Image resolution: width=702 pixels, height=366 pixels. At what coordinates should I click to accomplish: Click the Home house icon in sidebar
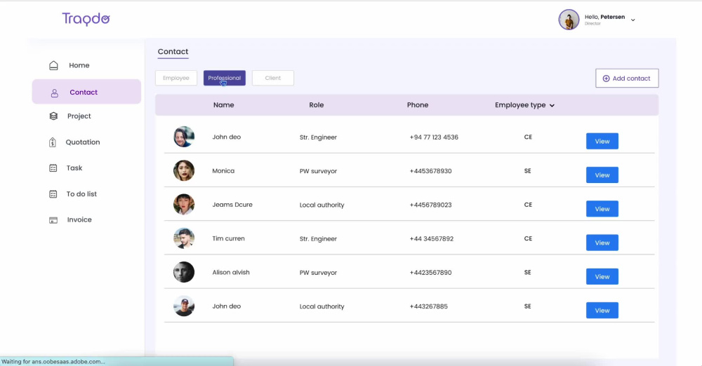click(54, 65)
